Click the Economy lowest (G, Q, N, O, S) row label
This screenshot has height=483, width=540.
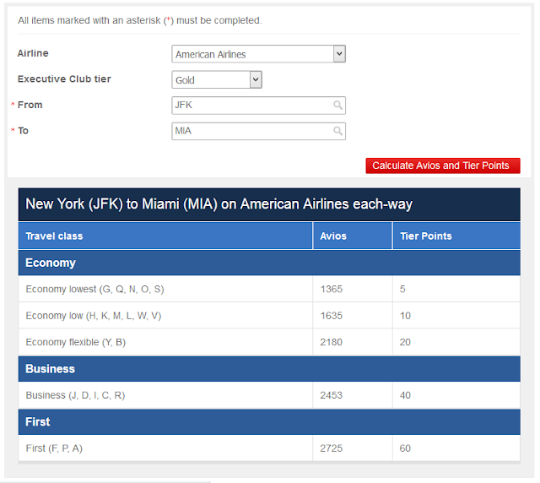(x=94, y=290)
